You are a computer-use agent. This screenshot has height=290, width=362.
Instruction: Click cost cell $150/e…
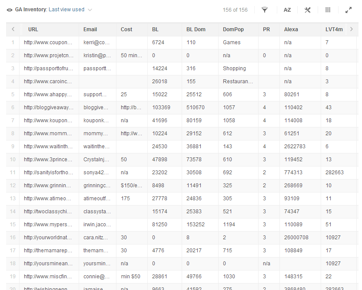point(132,186)
